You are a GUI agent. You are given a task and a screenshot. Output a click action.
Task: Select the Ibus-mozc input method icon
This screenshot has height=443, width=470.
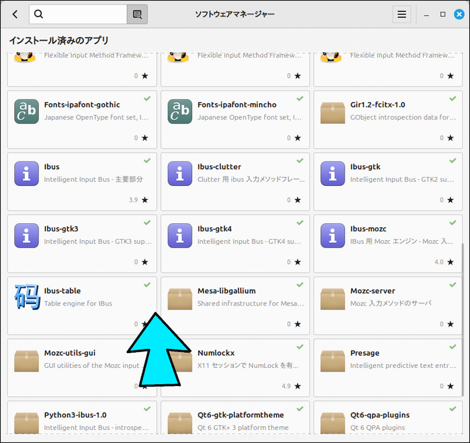(333, 236)
